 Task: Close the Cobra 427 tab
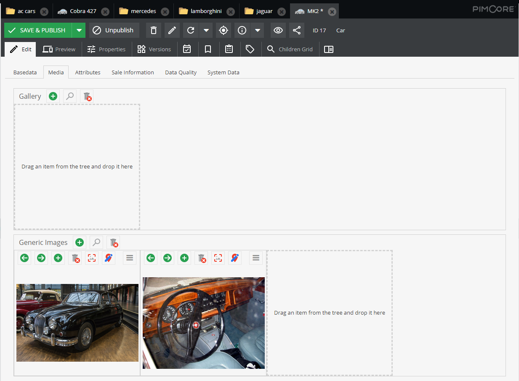105,12
